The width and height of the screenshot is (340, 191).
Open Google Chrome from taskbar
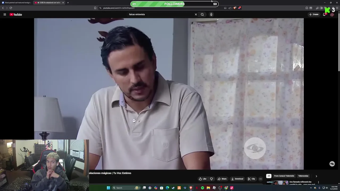[x=226, y=188]
